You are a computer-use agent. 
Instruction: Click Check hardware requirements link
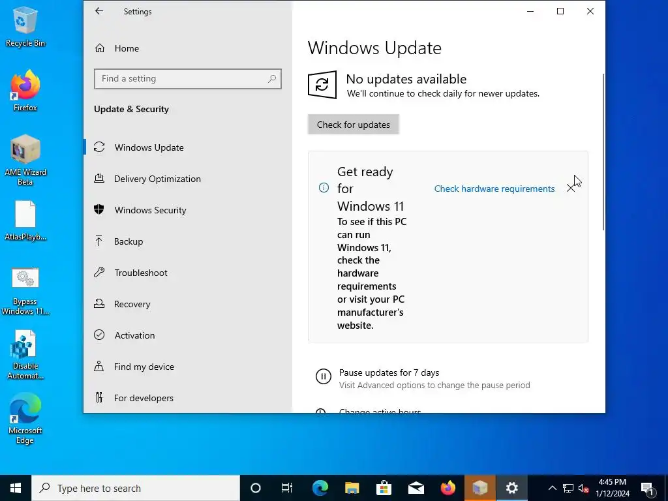494,189
